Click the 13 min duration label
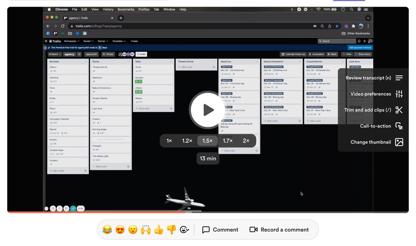The image size is (416, 246). [x=208, y=159]
